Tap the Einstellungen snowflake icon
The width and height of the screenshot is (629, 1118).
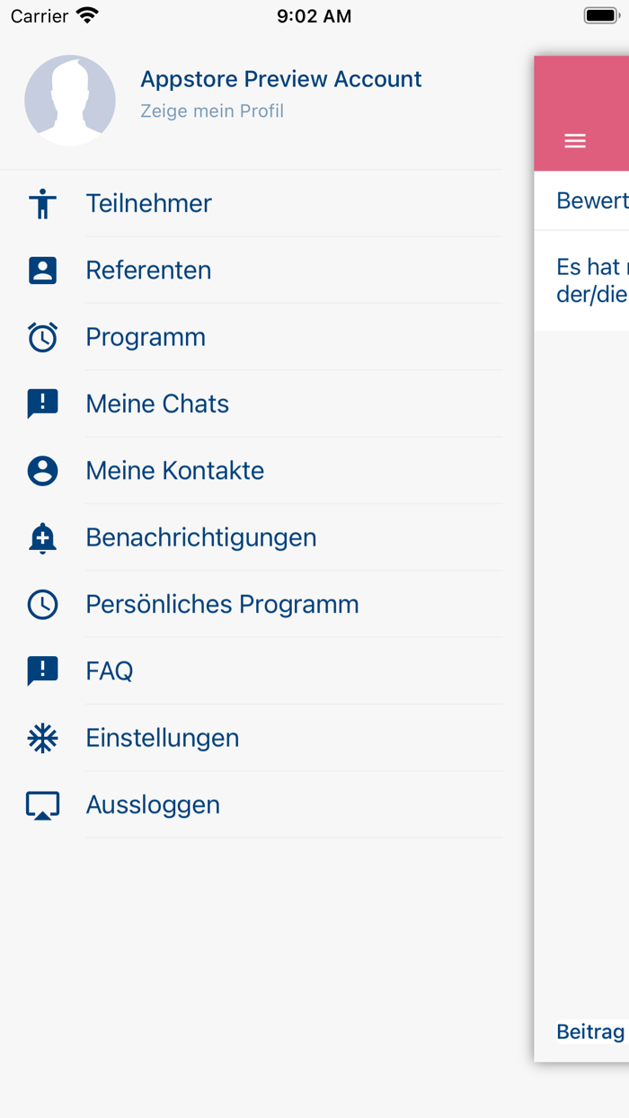(x=42, y=738)
